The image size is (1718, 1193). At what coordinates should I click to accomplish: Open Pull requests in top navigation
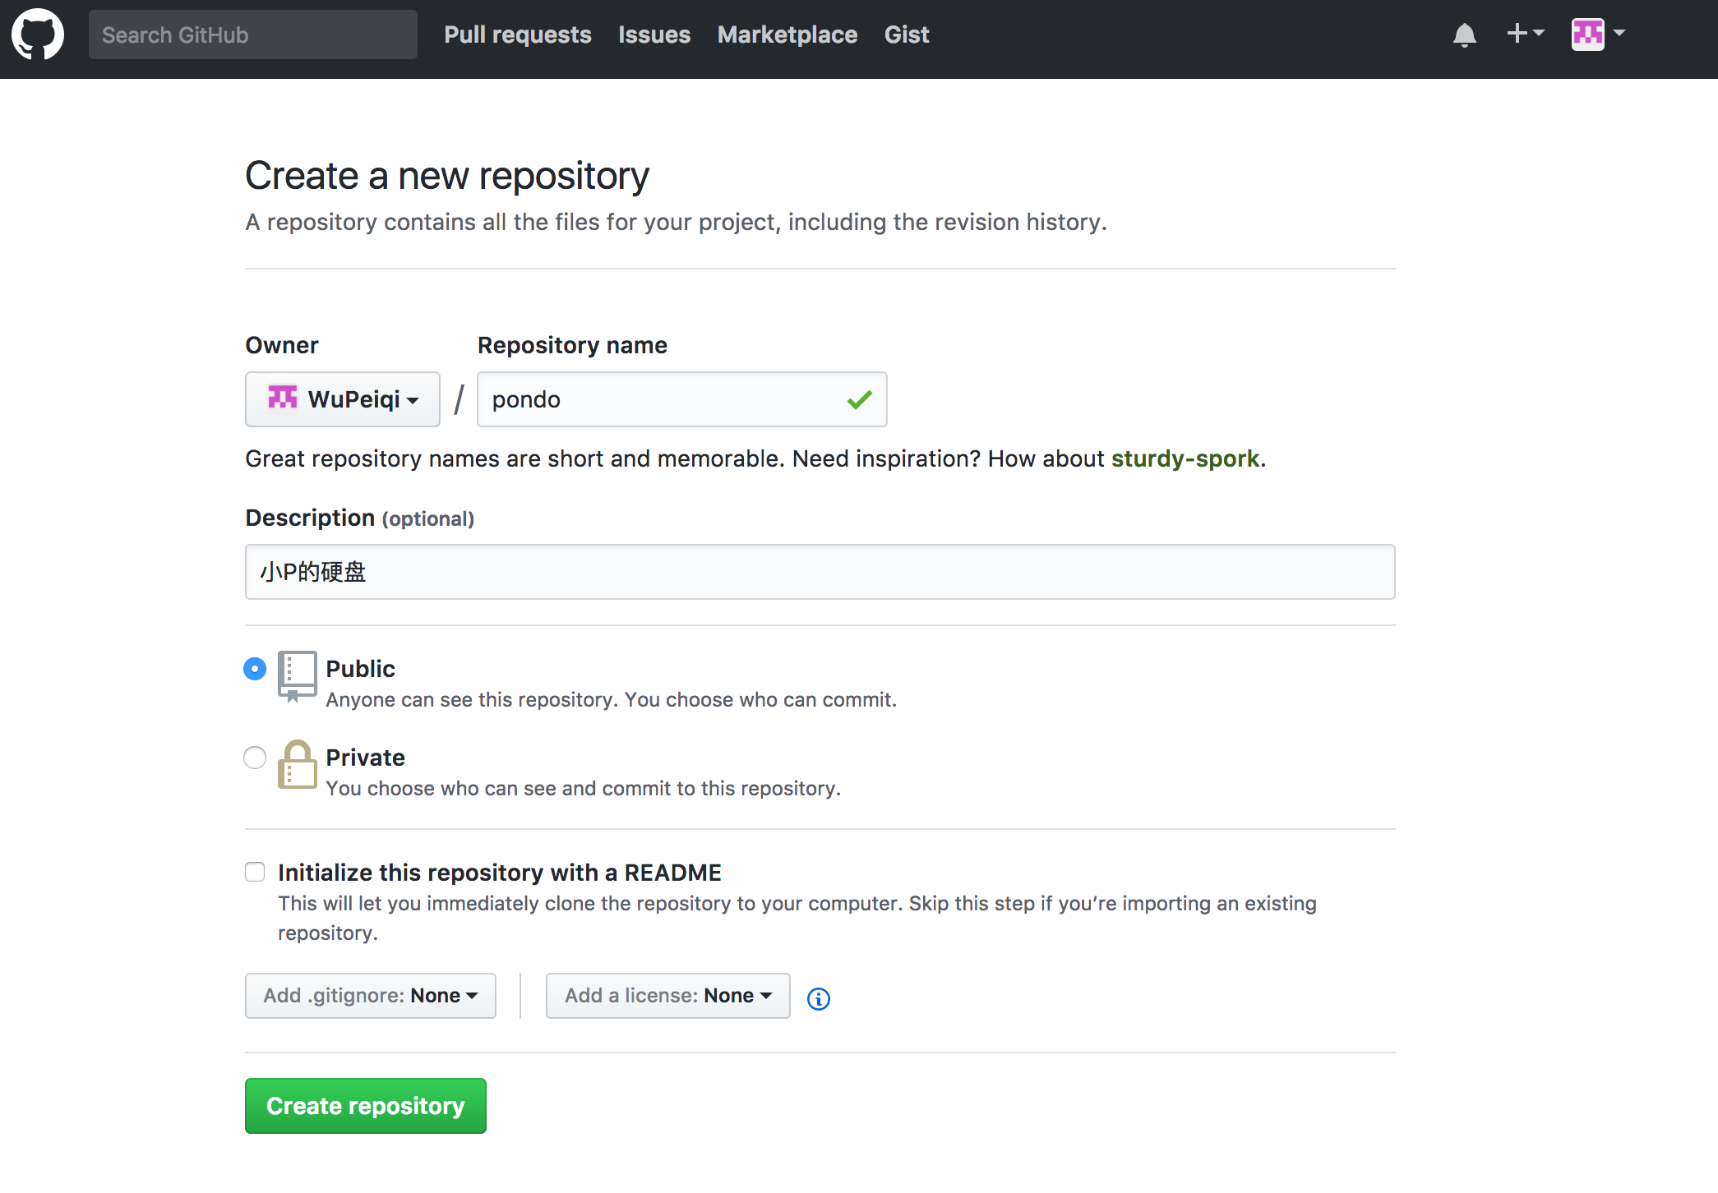point(517,35)
